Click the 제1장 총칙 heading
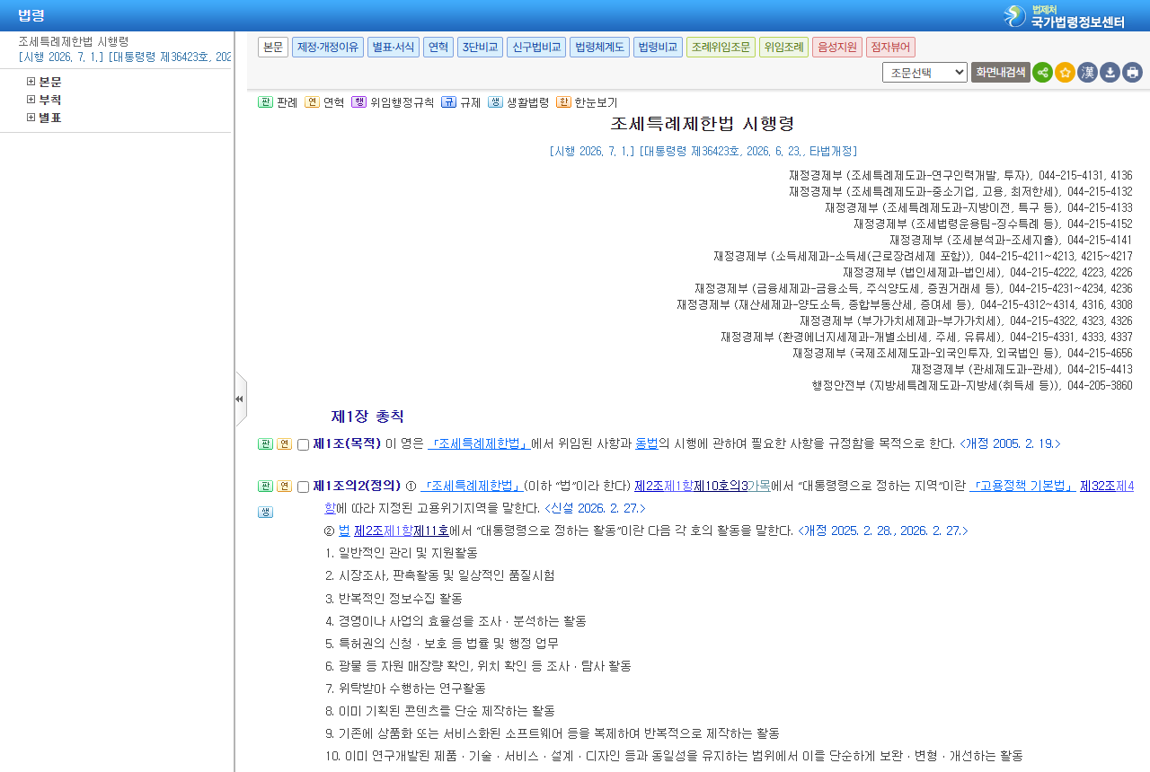Screen dimensions: 1150x772 (367, 417)
